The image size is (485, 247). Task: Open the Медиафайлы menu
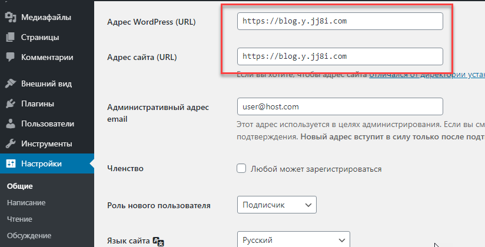point(47,17)
